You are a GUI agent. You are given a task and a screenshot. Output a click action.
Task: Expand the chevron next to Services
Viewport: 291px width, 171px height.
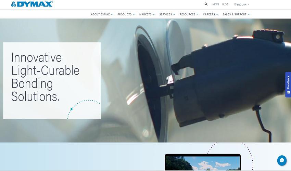click(x=174, y=14)
